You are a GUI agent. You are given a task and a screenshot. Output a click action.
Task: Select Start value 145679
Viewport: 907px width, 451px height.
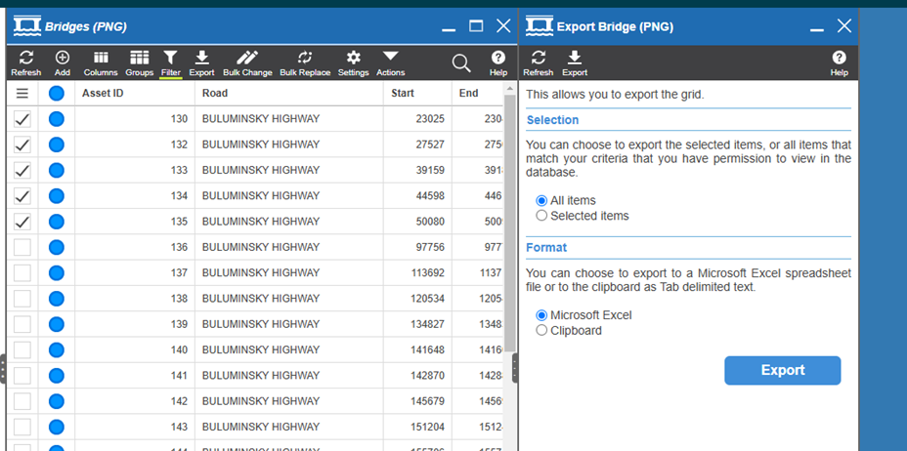427,401
